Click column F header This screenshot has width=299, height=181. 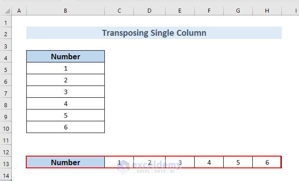[209, 10]
